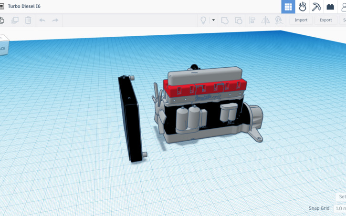Click the Group shapes icon

click(225, 21)
